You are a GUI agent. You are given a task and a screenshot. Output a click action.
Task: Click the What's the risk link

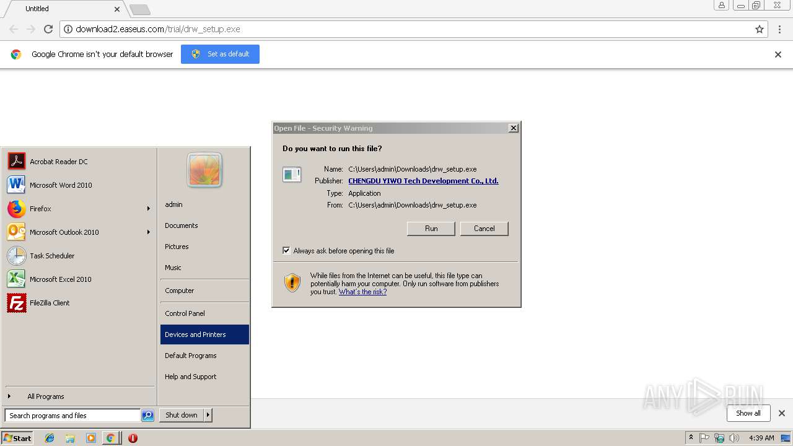tap(362, 292)
